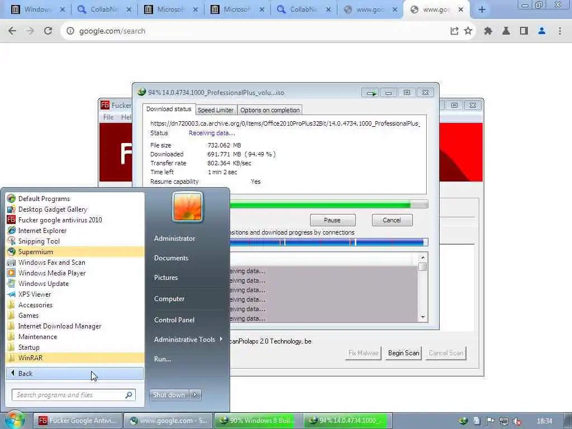This screenshot has height=429, width=572.
Task: Open File menu in antivirus window
Action: pyautogui.click(x=108, y=117)
